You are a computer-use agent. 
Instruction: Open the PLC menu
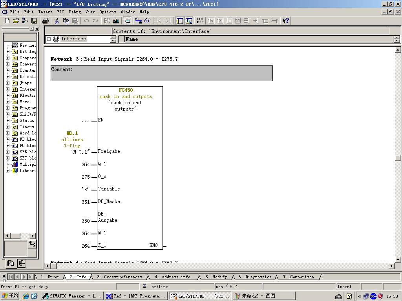point(60,12)
